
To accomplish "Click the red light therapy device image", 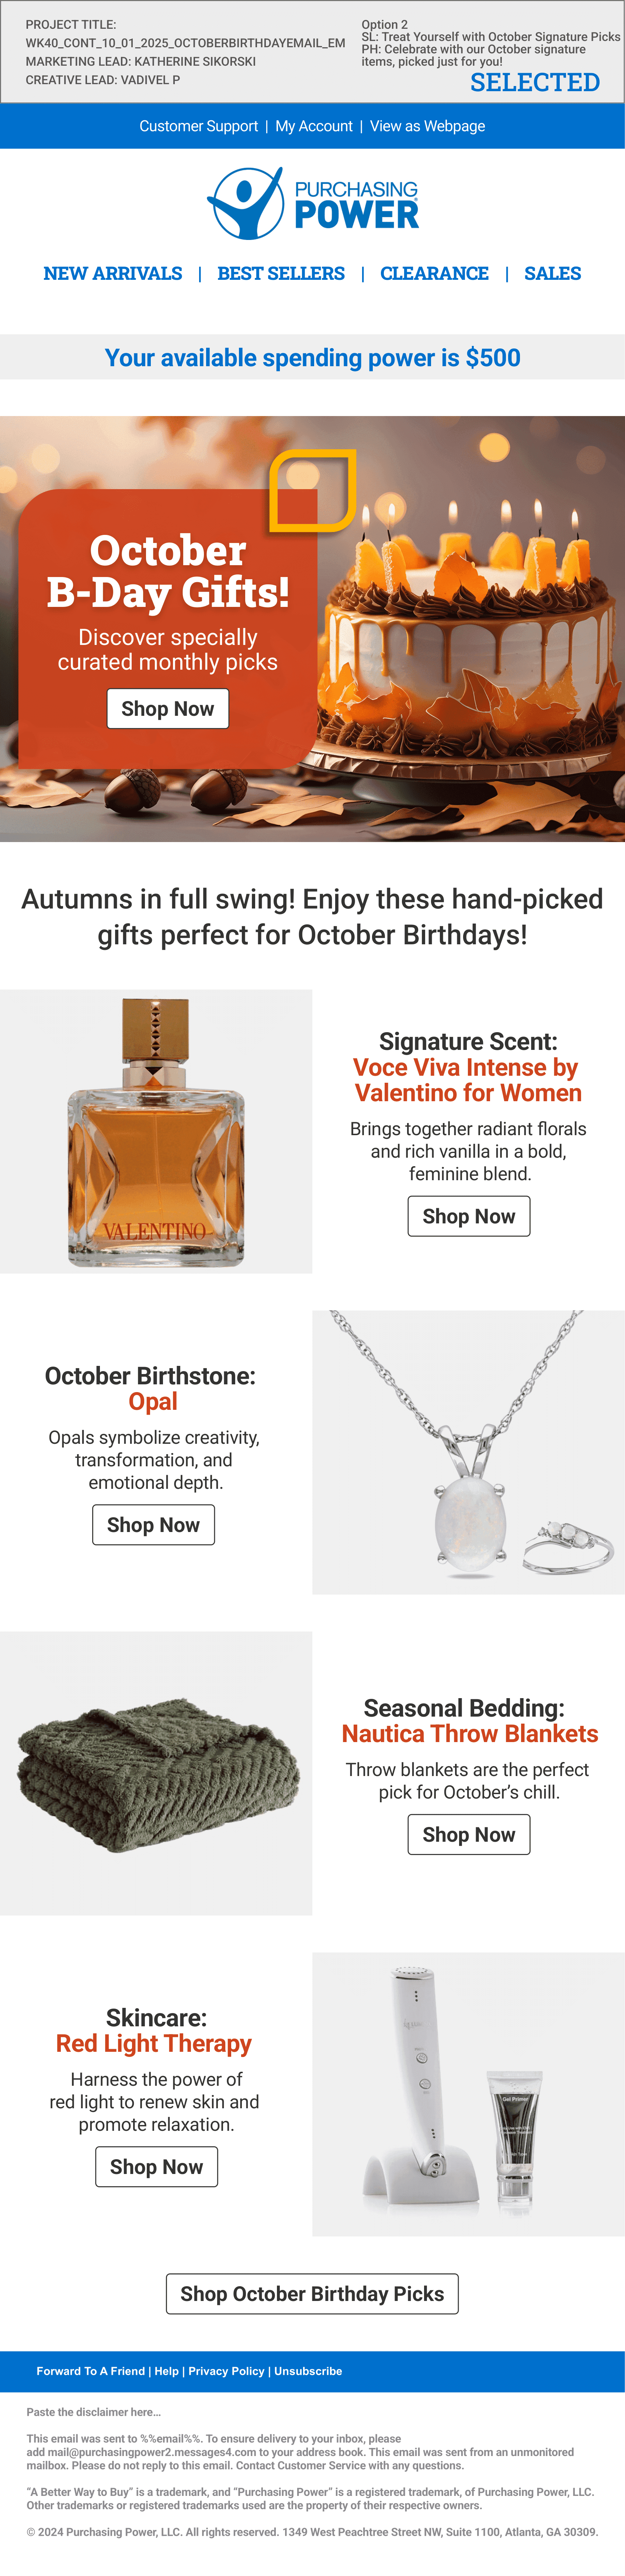I will 468,2094.
